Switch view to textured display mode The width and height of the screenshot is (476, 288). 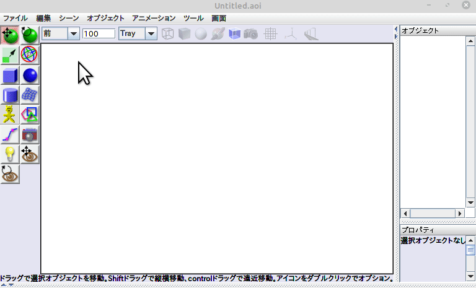coord(218,33)
